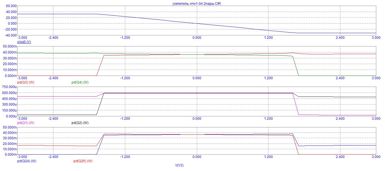
Task: Click 10.000m on the pd(Q24) plot axis
Action: coord(10,149)
